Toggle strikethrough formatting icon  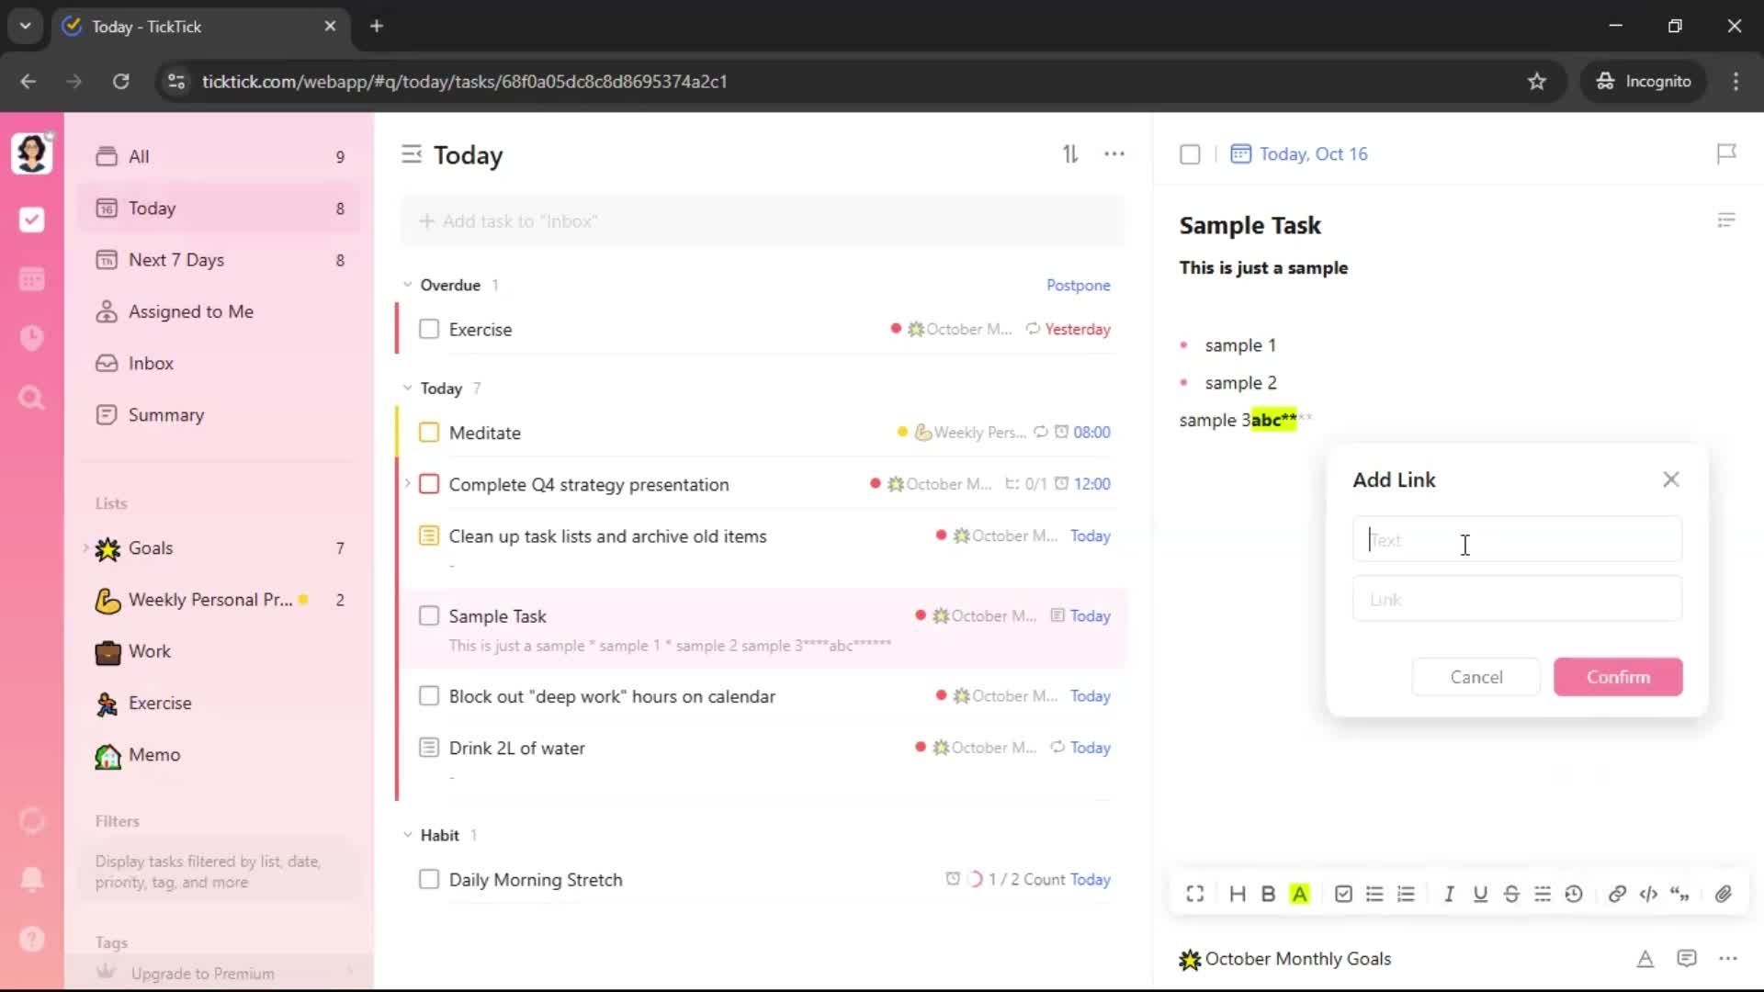pyautogui.click(x=1511, y=894)
